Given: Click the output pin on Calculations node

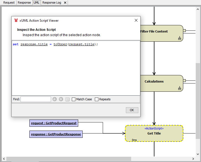Looking at the screenshot, I should [184, 81].
